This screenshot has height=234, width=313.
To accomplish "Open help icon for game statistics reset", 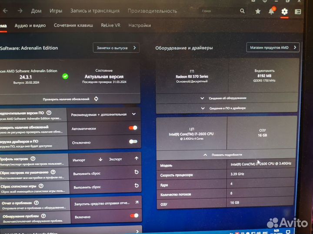I will [41, 186].
